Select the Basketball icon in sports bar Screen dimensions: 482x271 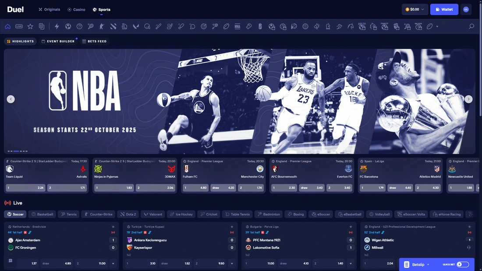coord(79,26)
